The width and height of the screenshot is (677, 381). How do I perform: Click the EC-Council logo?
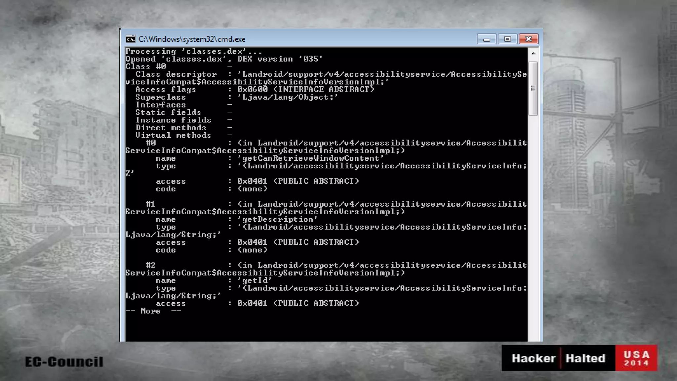coord(64,361)
